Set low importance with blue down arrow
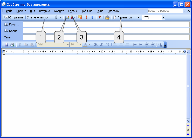 (92, 17)
